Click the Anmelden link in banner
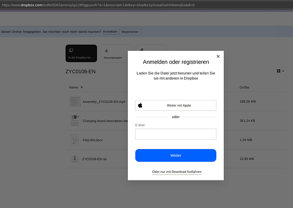 pos(110,32)
